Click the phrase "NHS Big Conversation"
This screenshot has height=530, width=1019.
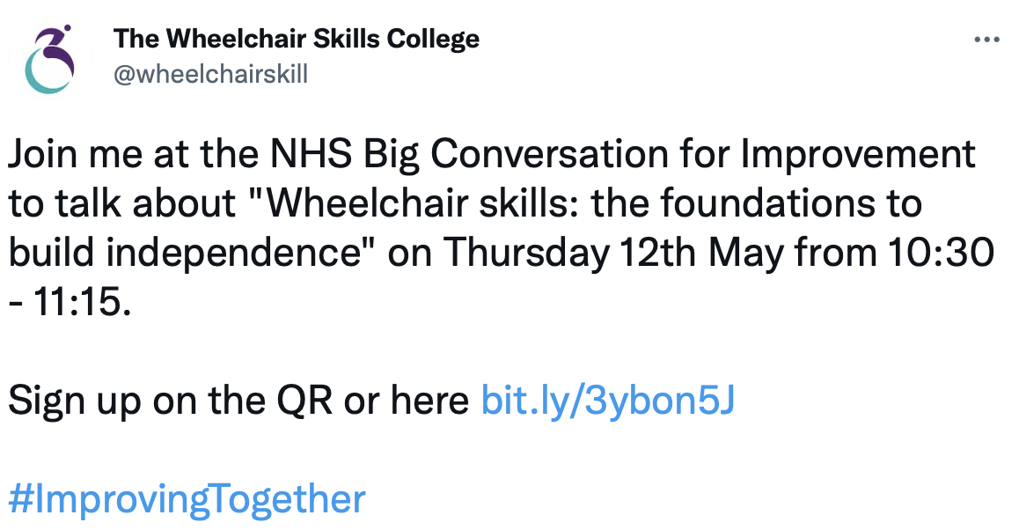coord(469,156)
